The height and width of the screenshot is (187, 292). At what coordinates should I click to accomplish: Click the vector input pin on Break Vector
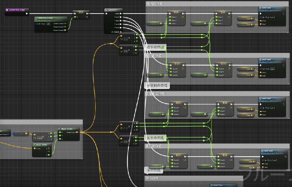(x=35, y=148)
